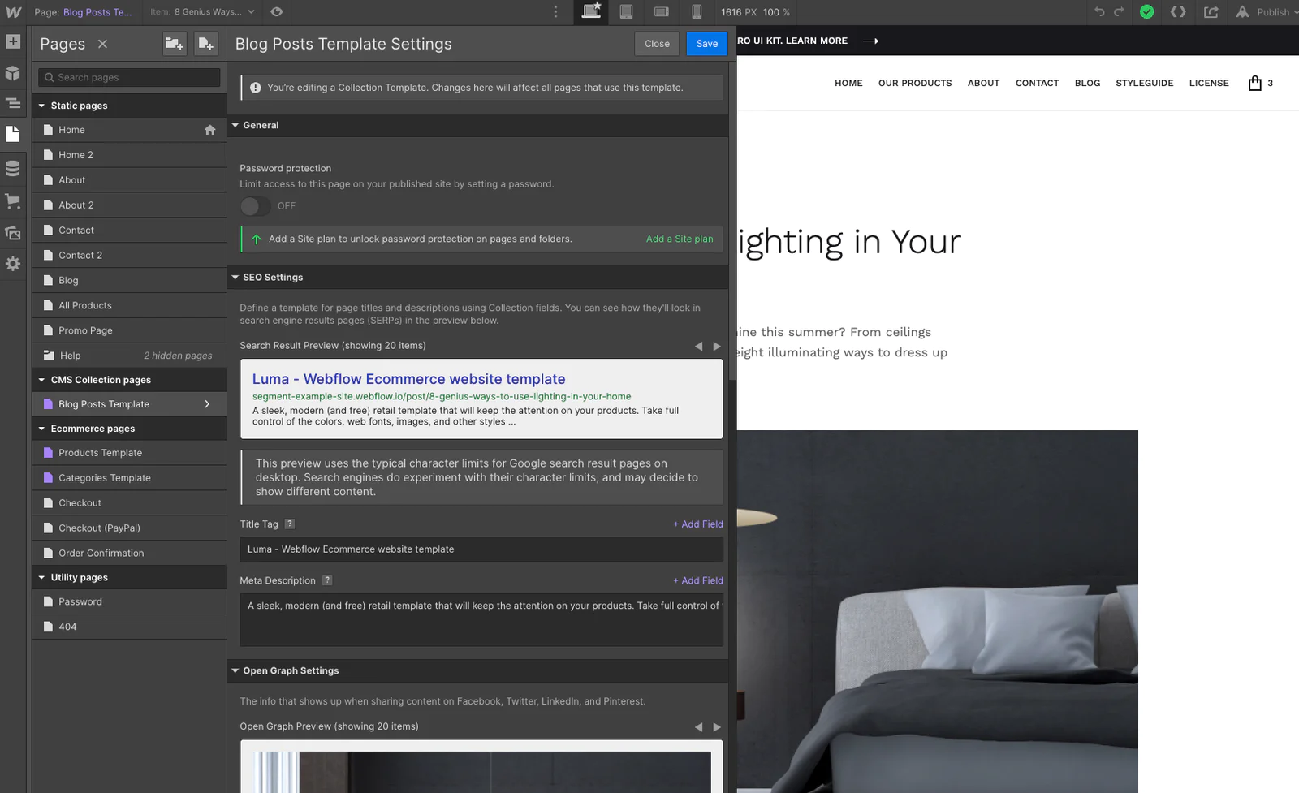Open the Assets images panel icon
1299x793 pixels.
point(13,233)
